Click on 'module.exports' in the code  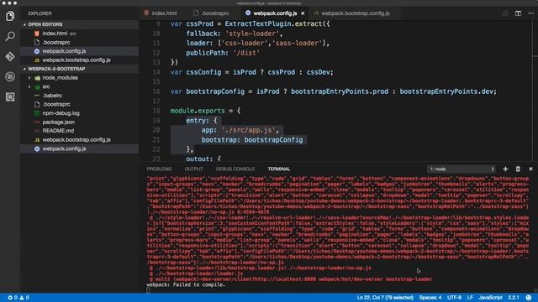[x=198, y=111]
